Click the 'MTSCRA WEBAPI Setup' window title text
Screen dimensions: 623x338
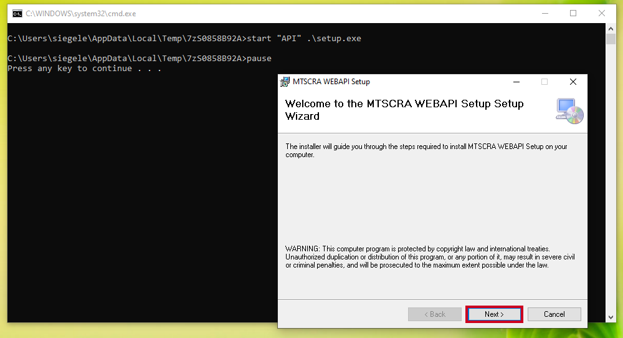(331, 82)
